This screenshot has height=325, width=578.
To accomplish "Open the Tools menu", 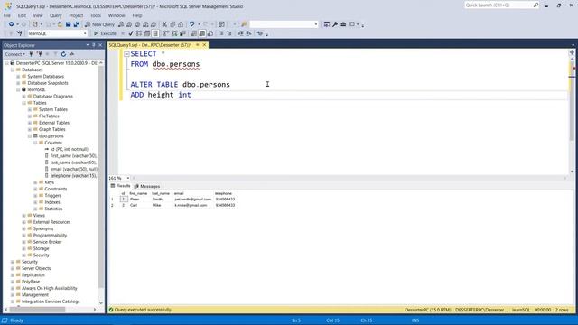I will click(96, 15).
